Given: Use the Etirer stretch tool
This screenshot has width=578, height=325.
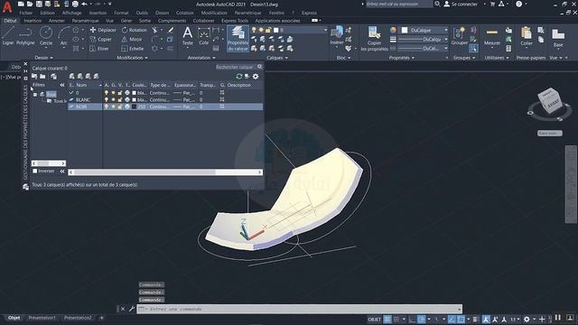Looking at the screenshot, I should click(99, 48).
